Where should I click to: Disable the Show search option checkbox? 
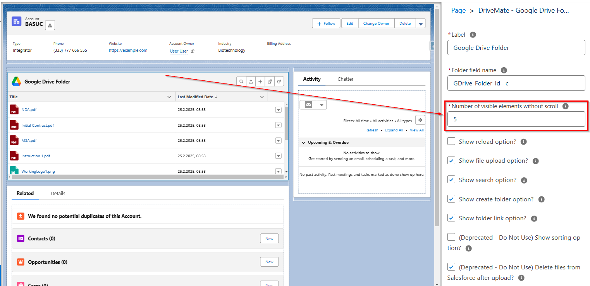click(451, 179)
